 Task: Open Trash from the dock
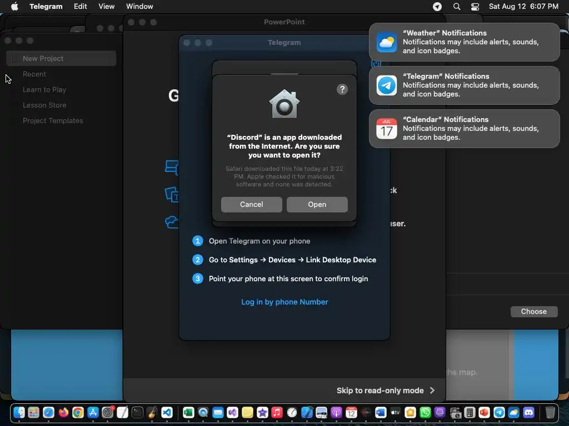pyautogui.click(x=550, y=412)
